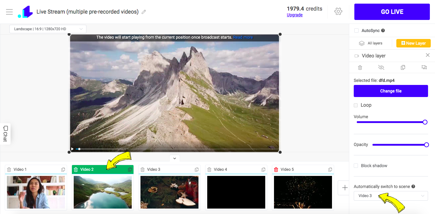
Task: Delete Video 1 scene trash icon
Action: (x=9, y=170)
